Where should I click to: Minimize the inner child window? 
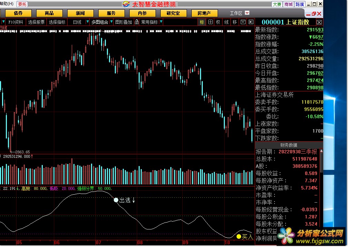pyautogui.click(x=308, y=14)
